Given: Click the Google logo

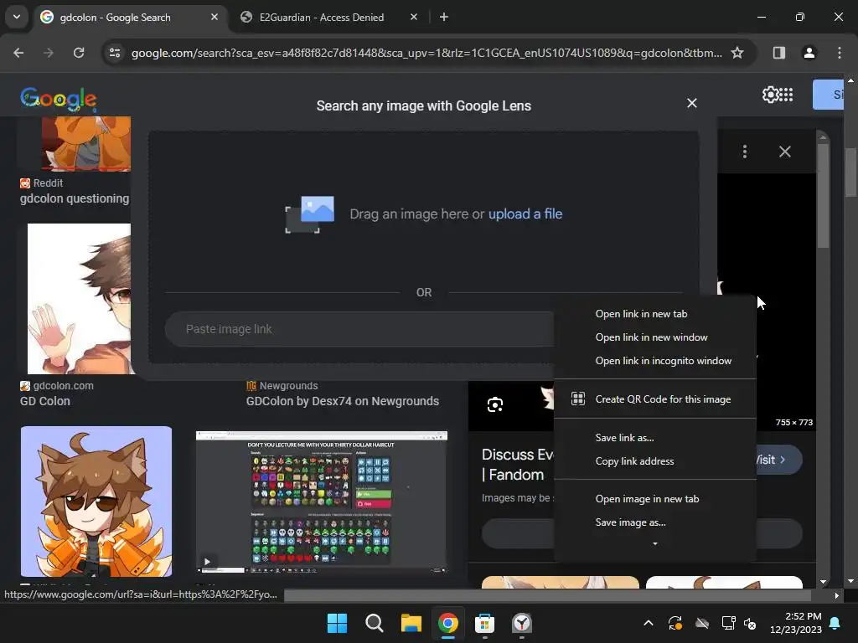Looking at the screenshot, I should tap(59, 99).
